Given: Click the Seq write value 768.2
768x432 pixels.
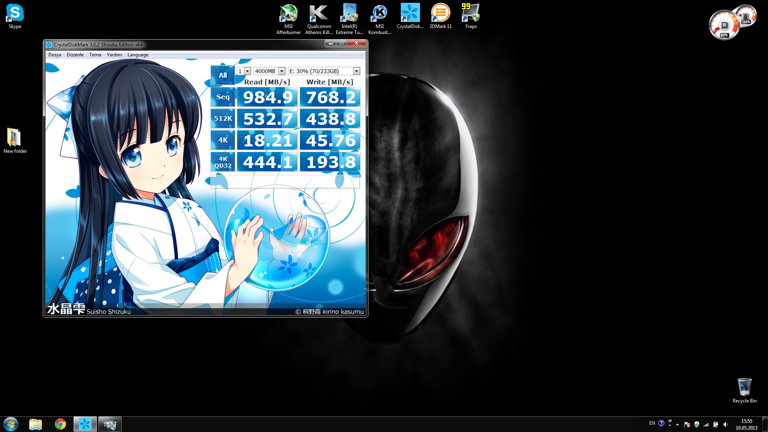Looking at the screenshot, I should [330, 97].
